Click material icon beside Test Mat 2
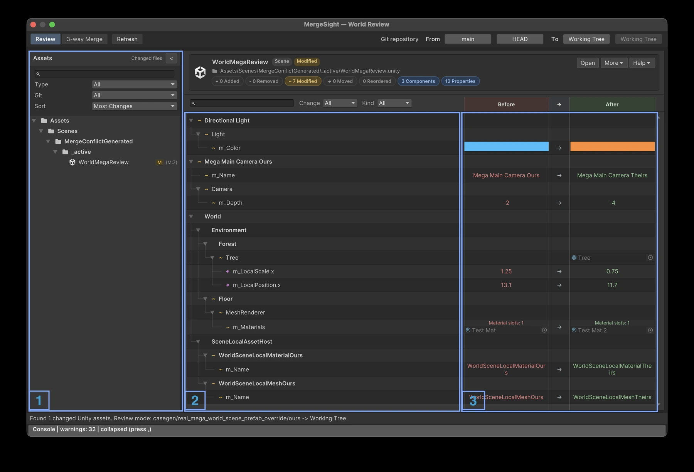Screen dimensions: 694x472 (574, 330)
